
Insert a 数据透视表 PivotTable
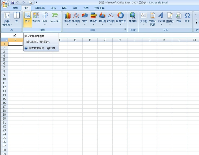[x=7, y=19]
